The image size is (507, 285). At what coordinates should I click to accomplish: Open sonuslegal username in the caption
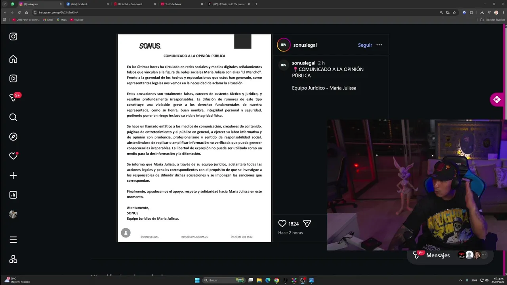303,63
